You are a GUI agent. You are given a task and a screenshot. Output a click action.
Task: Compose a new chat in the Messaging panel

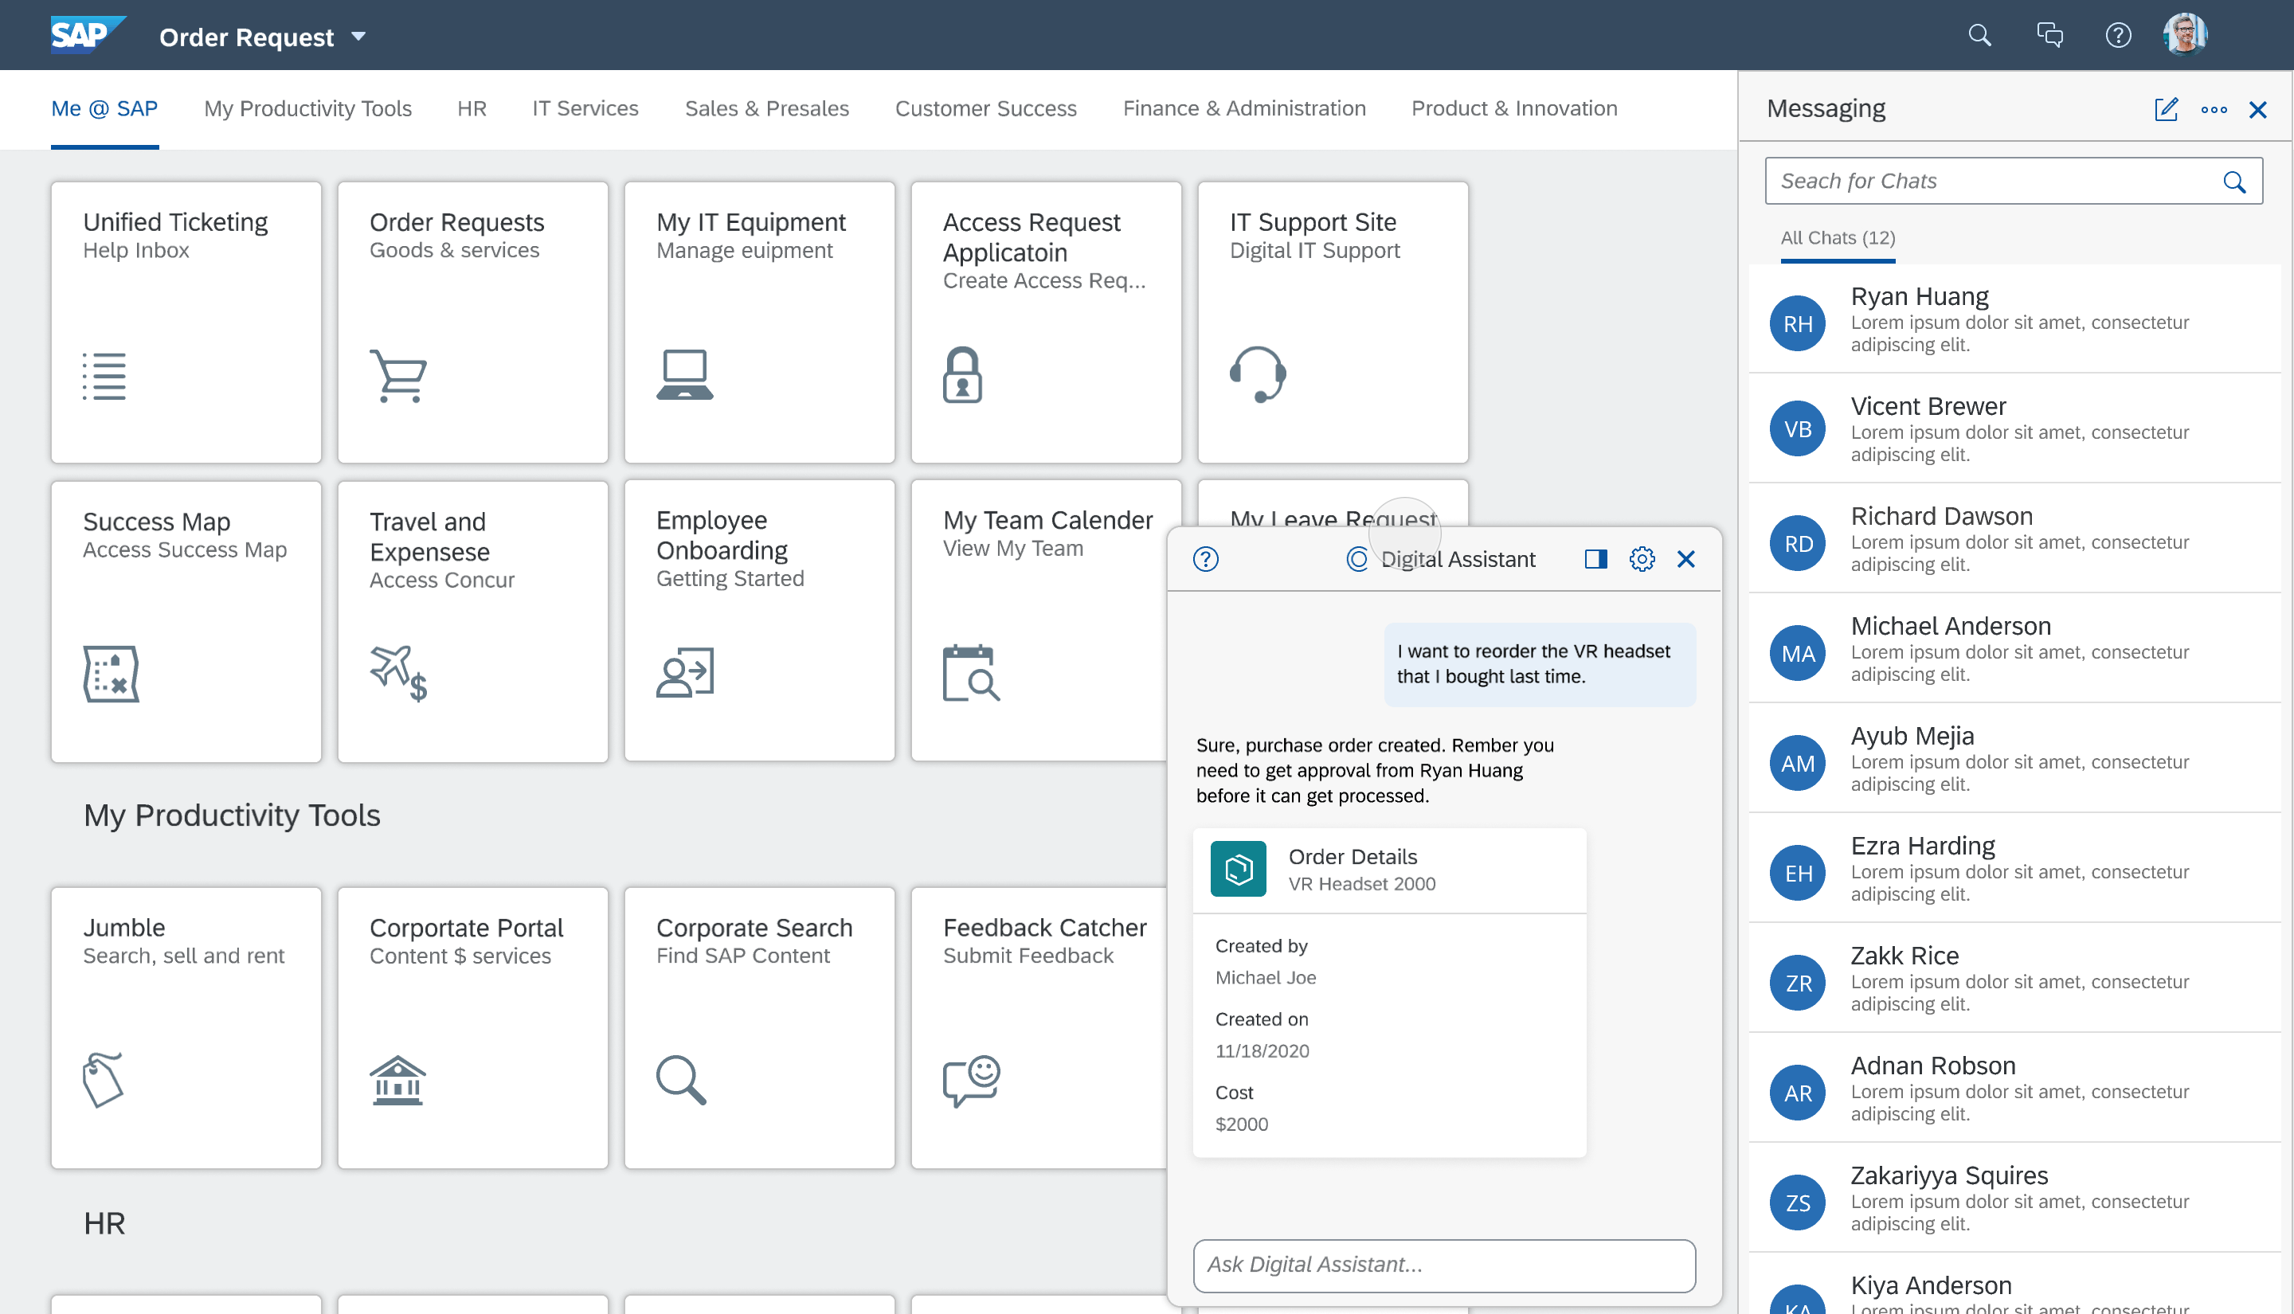2166,109
